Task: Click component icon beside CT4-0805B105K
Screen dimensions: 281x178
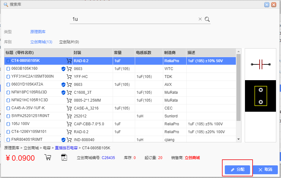Action: (x=8, y=61)
